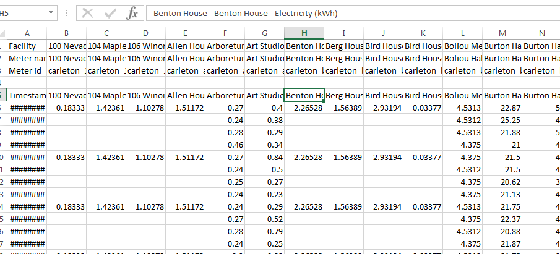Click the Enter checkmark icon in formula bar
Image resolution: width=560 pixels, height=254 pixels.
tap(110, 13)
